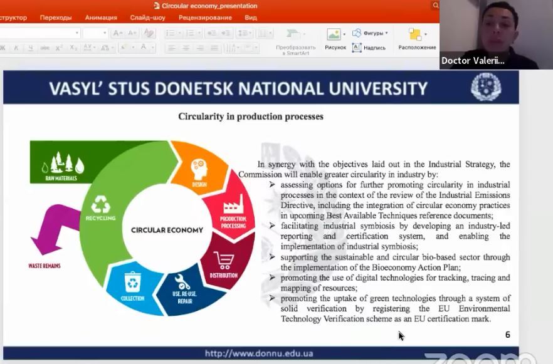Switch to the Анимация tab
This screenshot has width=553, height=364.
coord(101,18)
